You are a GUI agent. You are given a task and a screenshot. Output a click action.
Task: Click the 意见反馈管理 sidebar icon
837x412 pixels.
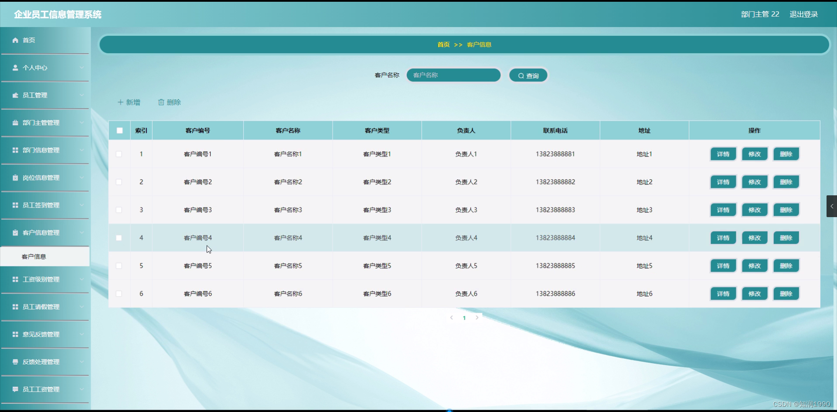[16, 334]
